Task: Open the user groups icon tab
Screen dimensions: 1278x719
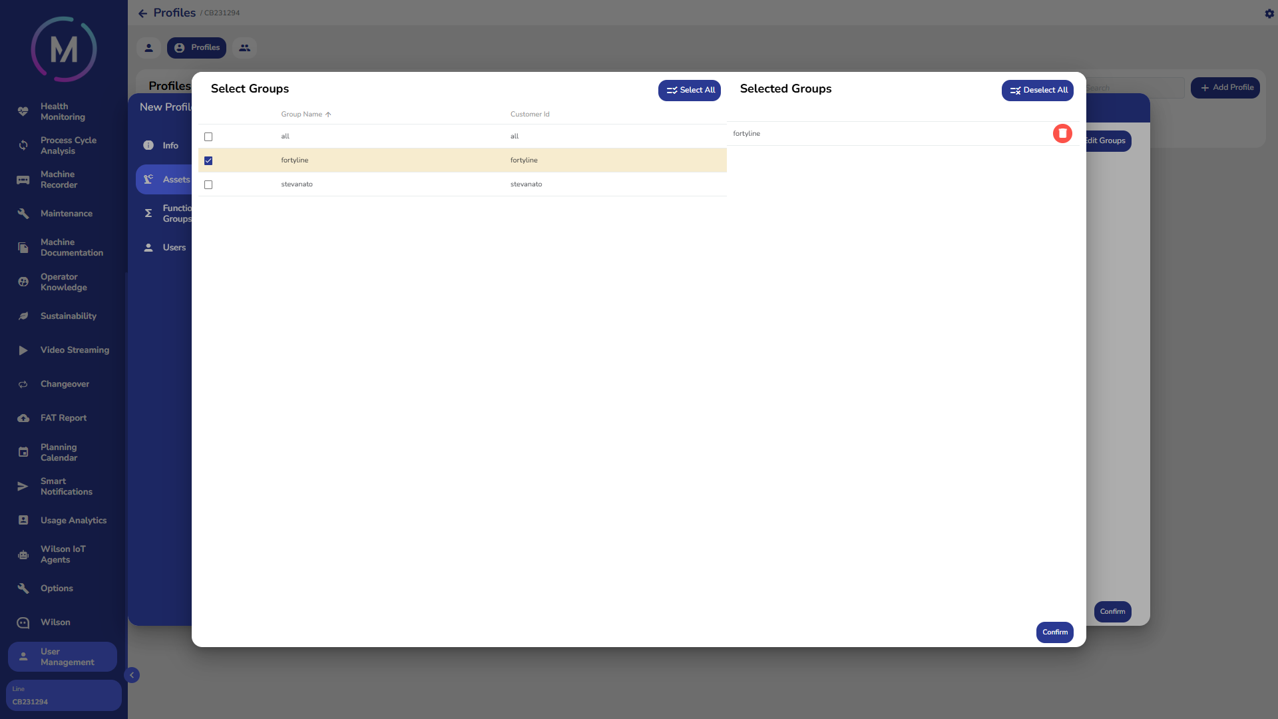Action: [x=244, y=48]
